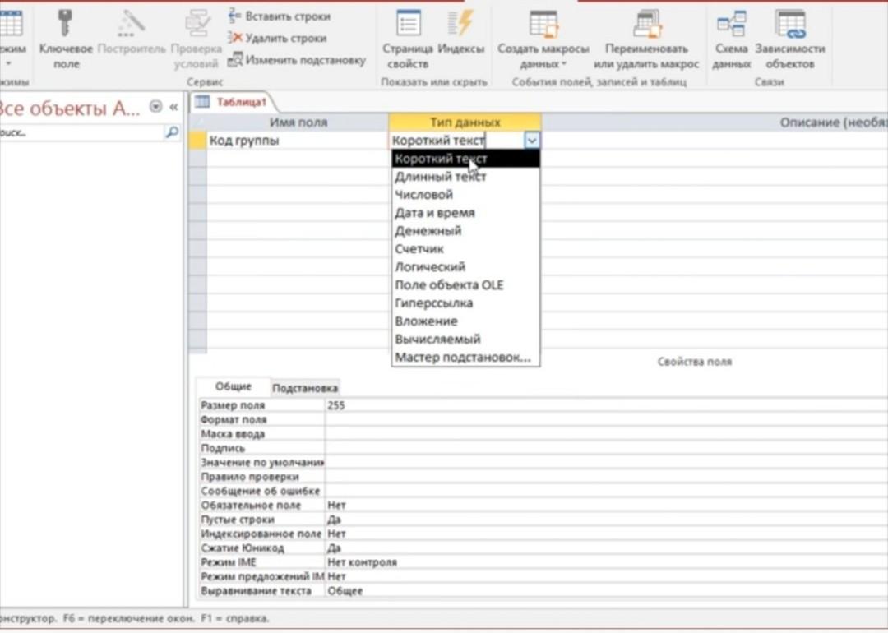Click the navigation search magnifier icon
Screen dimensions: 888x633
pyautogui.click(x=172, y=132)
